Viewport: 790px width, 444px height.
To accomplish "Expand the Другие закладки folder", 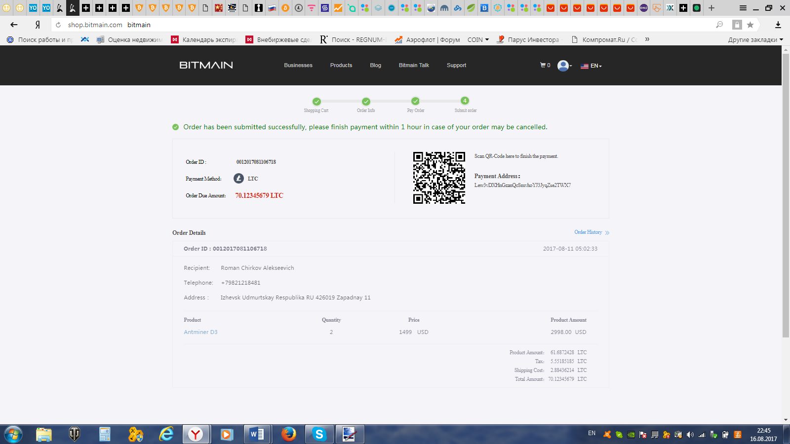I will [755, 39].
